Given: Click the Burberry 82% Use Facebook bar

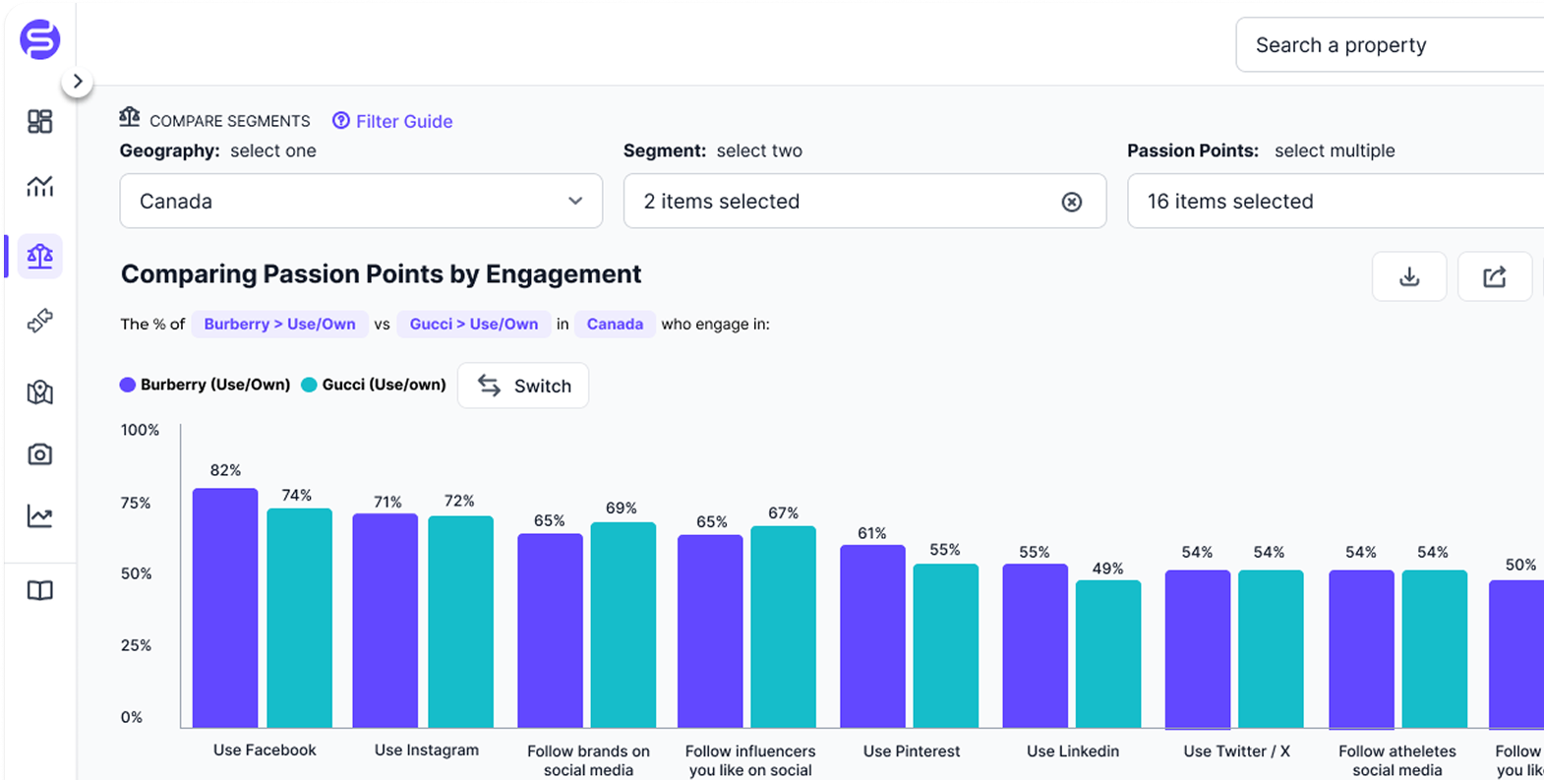Looking at the screenshot, I should (x=225, y=608).
